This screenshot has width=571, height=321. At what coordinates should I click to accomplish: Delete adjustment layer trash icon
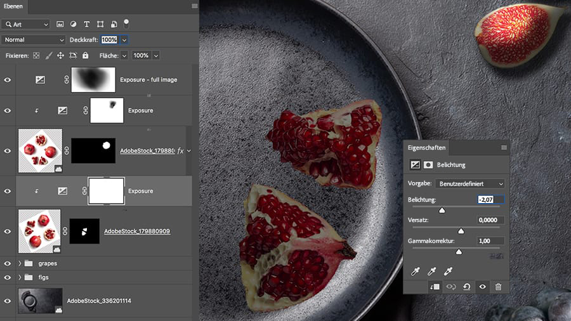498,287
